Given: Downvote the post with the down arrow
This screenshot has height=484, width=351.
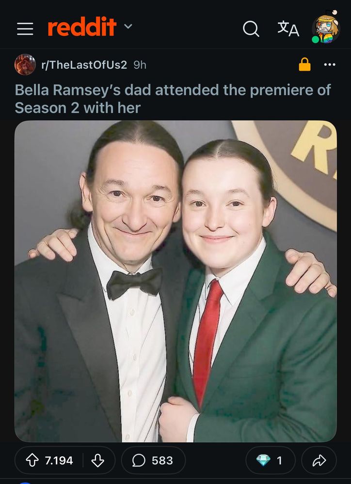Looking at the screenshot, I should tap(98, 461).
